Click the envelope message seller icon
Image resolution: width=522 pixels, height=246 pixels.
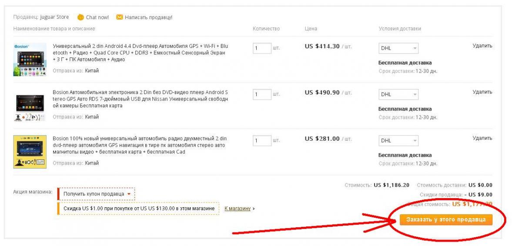(119, 17)
